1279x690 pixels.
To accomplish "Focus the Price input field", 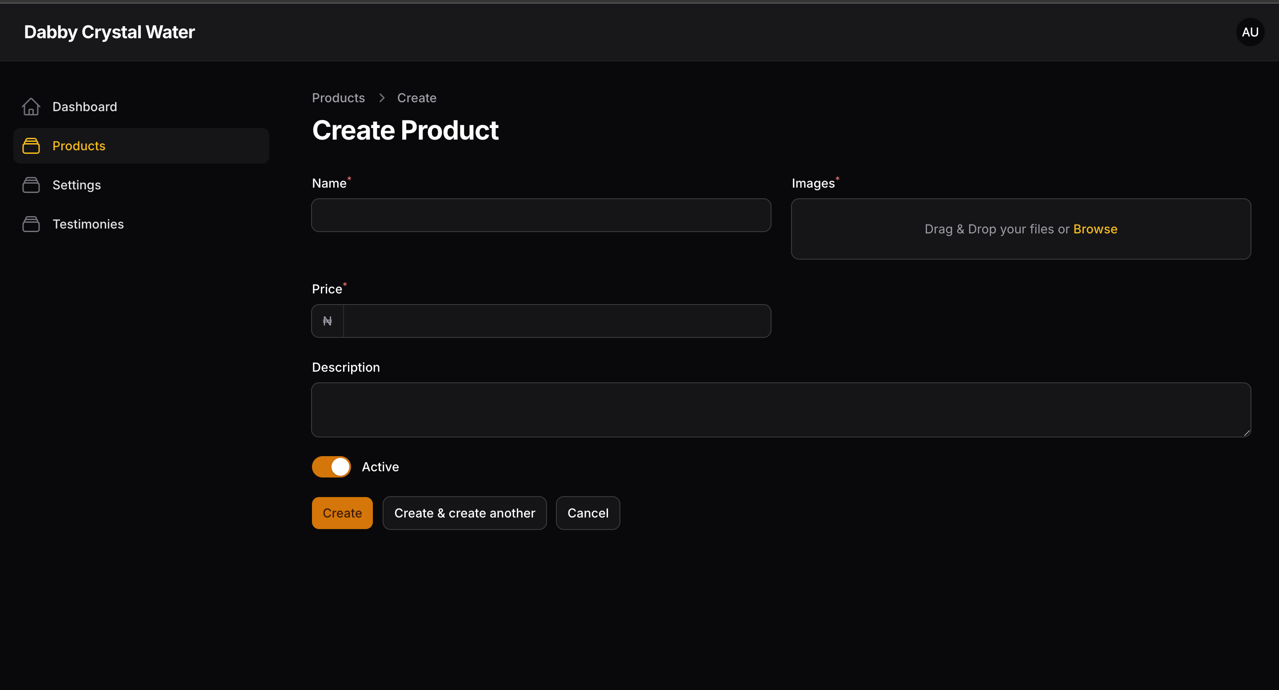I will 556,321.
